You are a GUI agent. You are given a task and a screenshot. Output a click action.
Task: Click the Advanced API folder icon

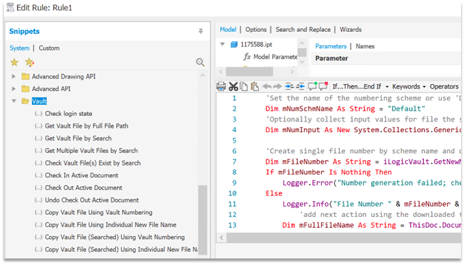click(25, 89)
